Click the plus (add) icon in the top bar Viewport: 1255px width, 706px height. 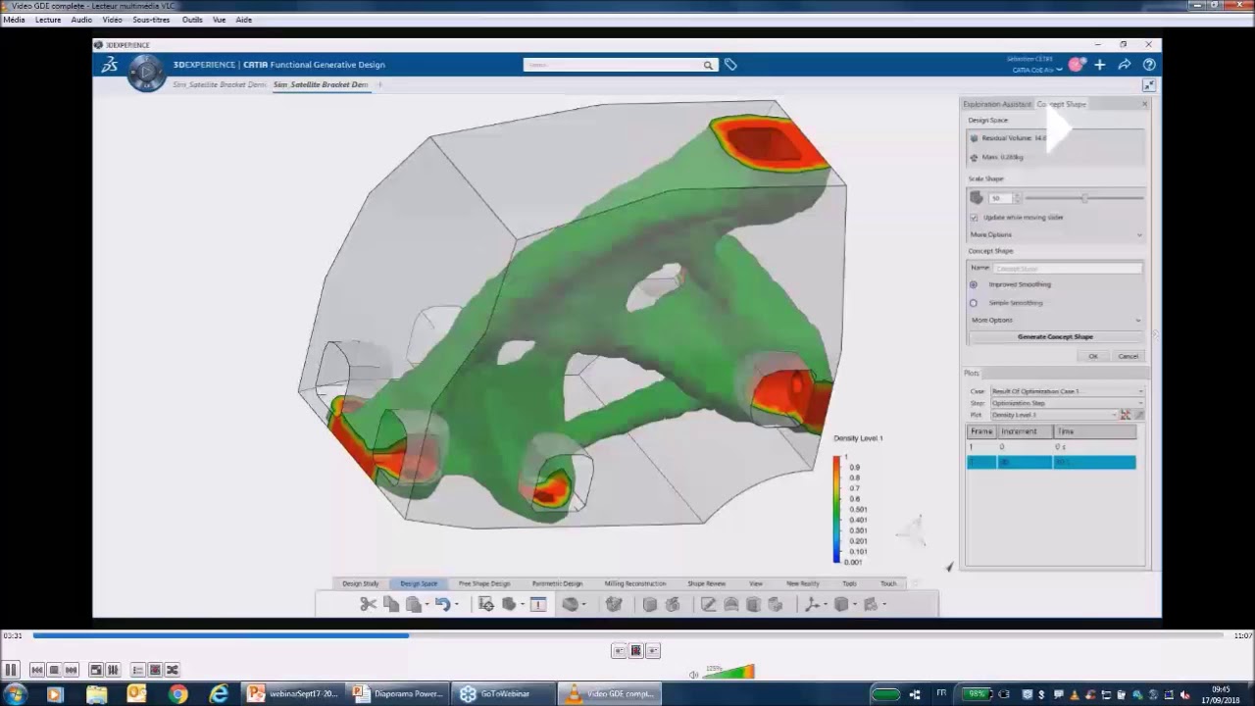tap(1100, 65)
